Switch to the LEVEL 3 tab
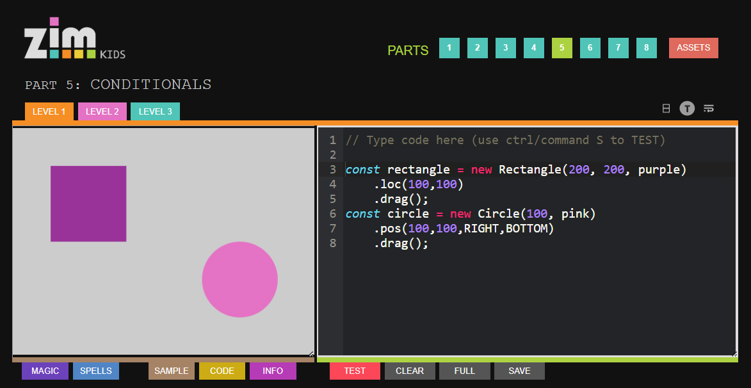 (155, 111)
